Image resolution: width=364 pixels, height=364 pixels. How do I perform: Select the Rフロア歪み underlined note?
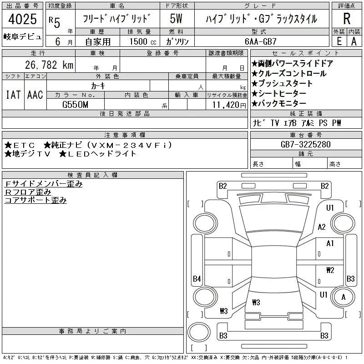tap(28, 192)
